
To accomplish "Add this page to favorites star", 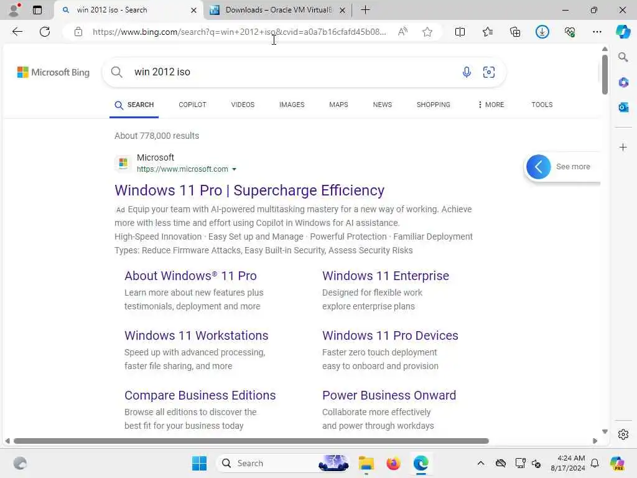I will pos(427,32).
